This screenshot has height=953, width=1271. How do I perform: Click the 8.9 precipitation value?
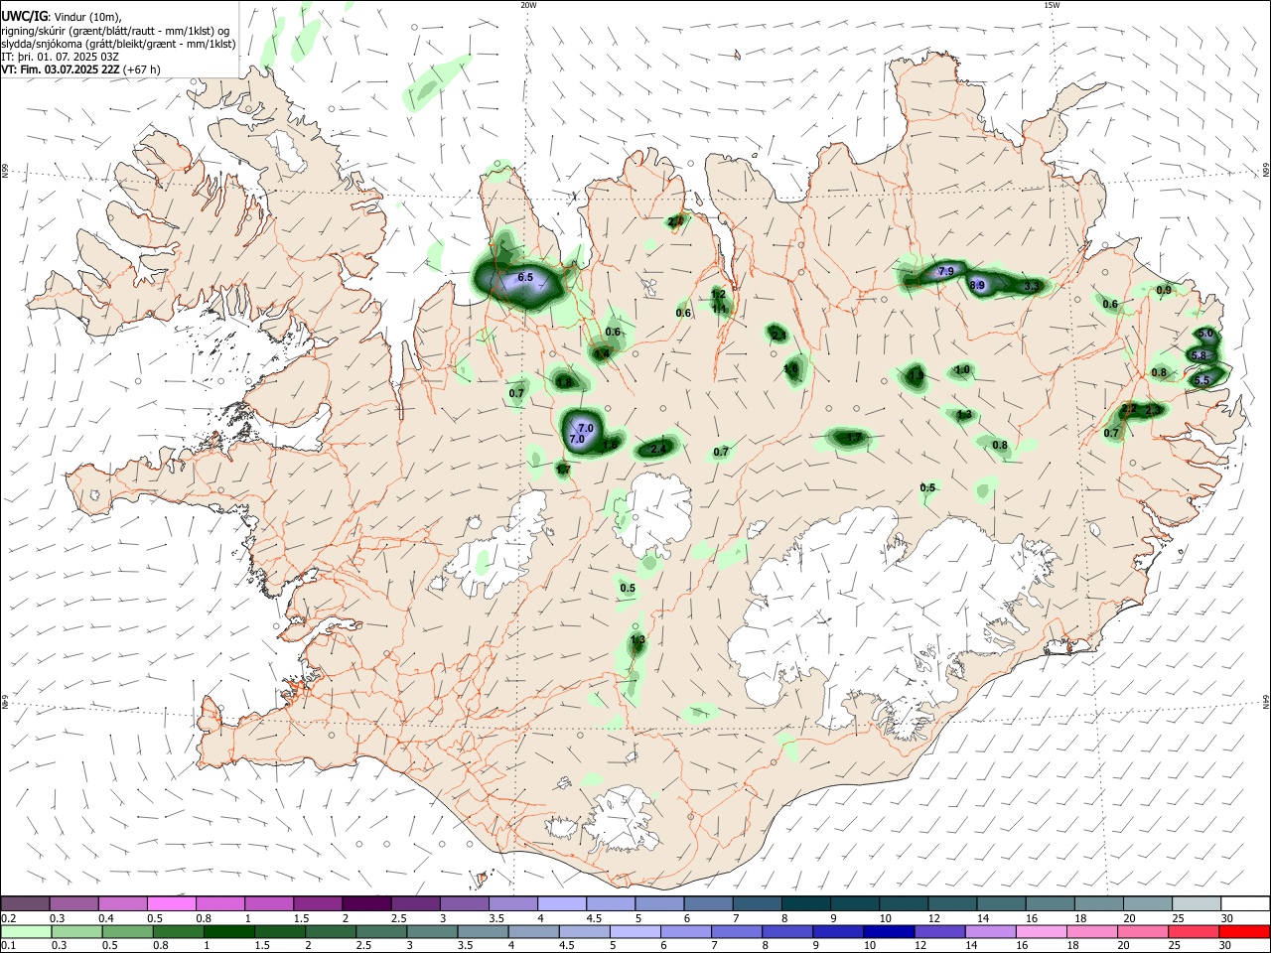(977, 285)
